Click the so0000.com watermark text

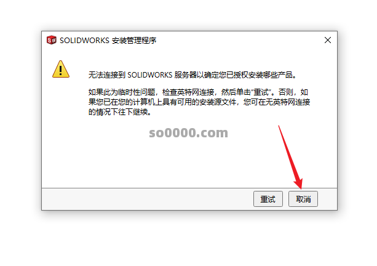[x=188, y=133]
